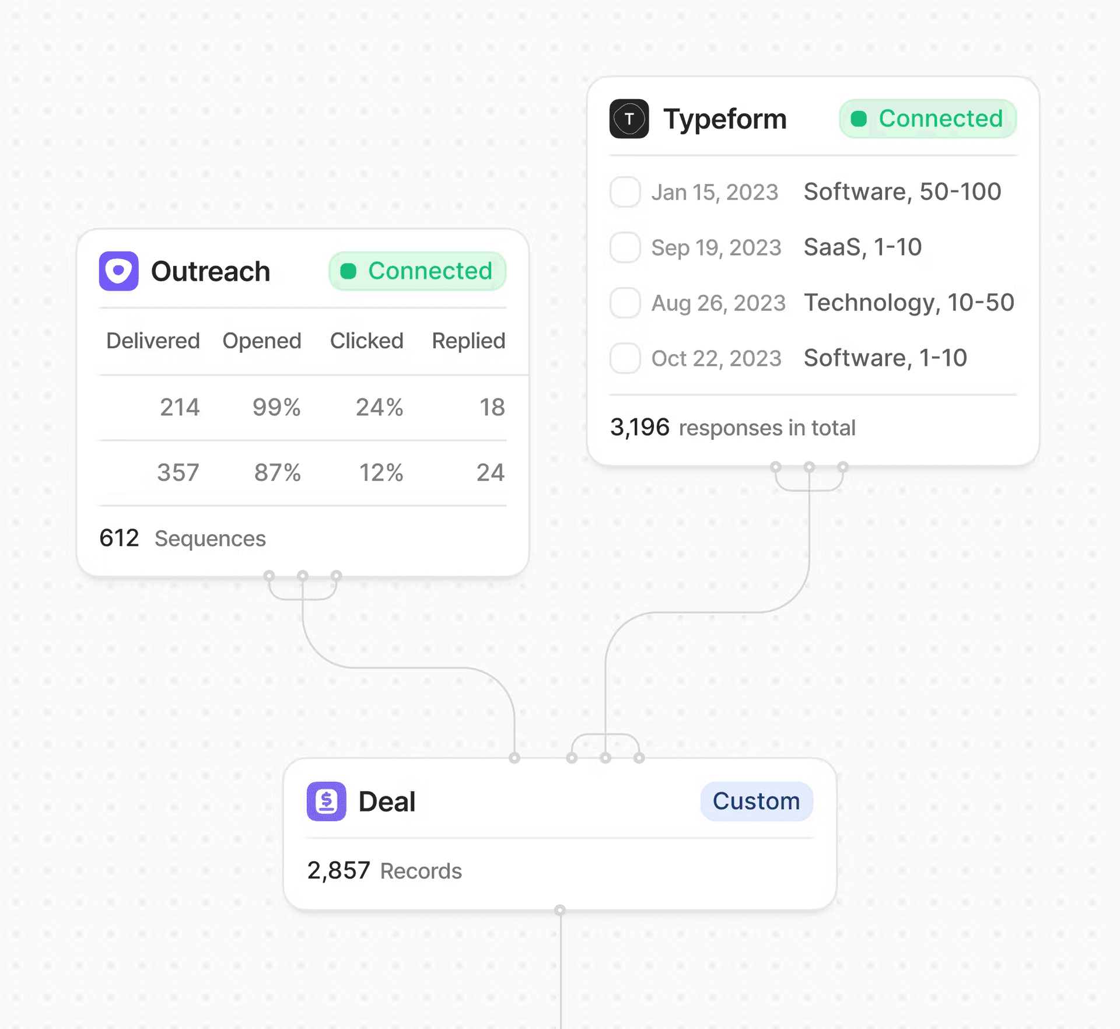Click the Outreach Connected status badge
Screen dimensions: 1120x1029
click(417, 271)
